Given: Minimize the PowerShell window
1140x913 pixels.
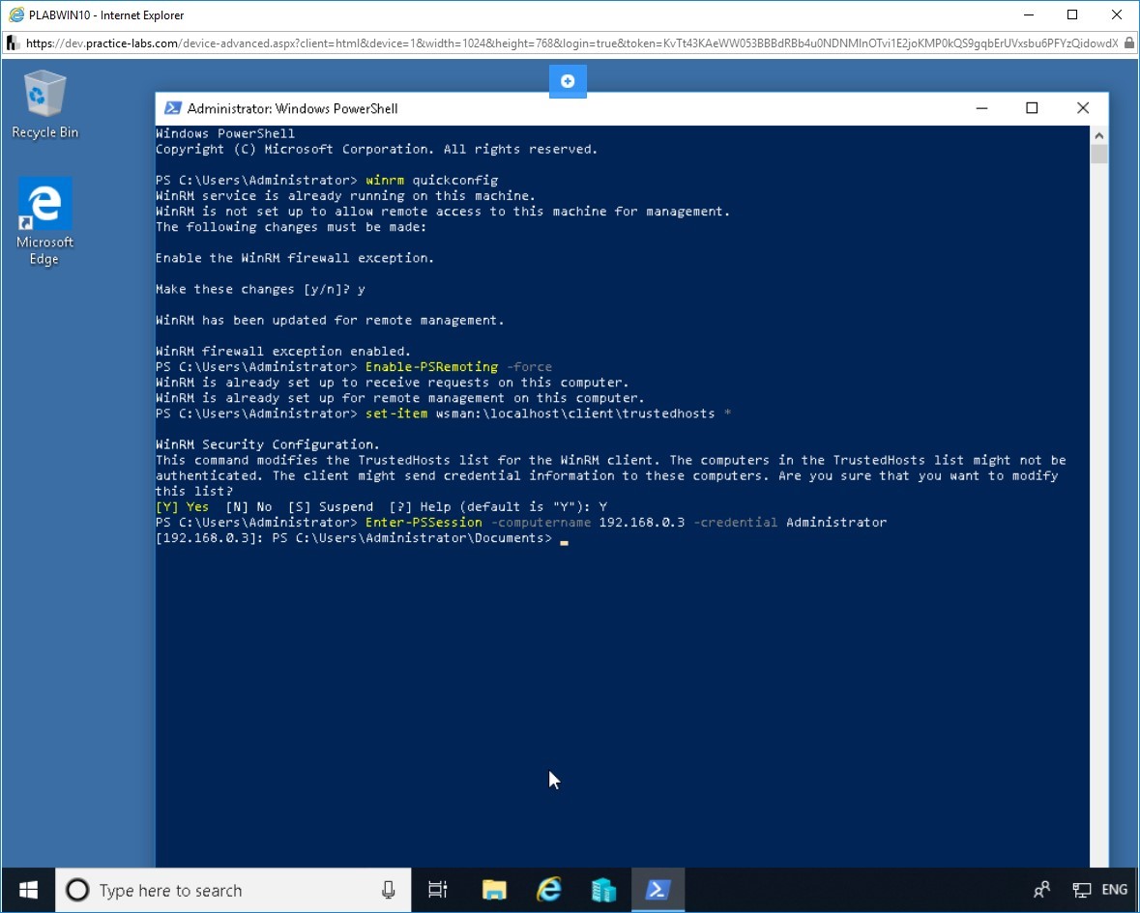Looking at the screenshot, I should [981, 108].
